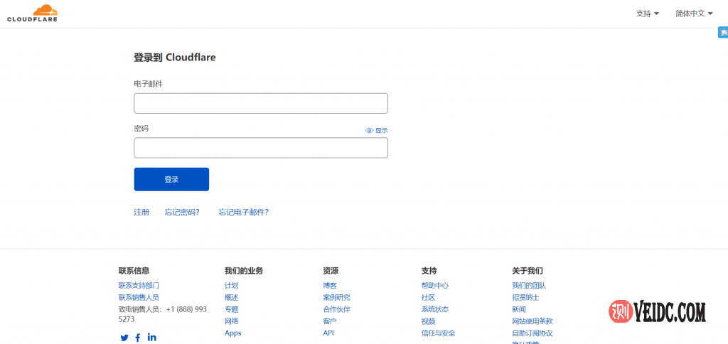Open the LinkedIn social icon
The image size is (728, 344).
click(x=152, y=337)
